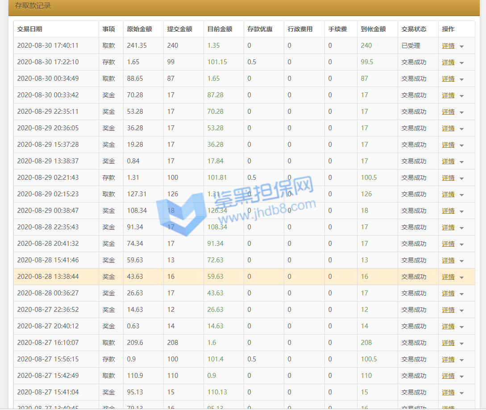The height and width of the screenshot is (410, 486).
Task: Open the caret menu for 2020-08-29 02:21:43 deposit
Action: tap(461, 178)
